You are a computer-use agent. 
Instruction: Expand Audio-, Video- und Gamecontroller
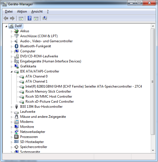pos(11,41)
